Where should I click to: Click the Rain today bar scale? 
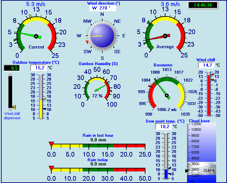point(98,170)
